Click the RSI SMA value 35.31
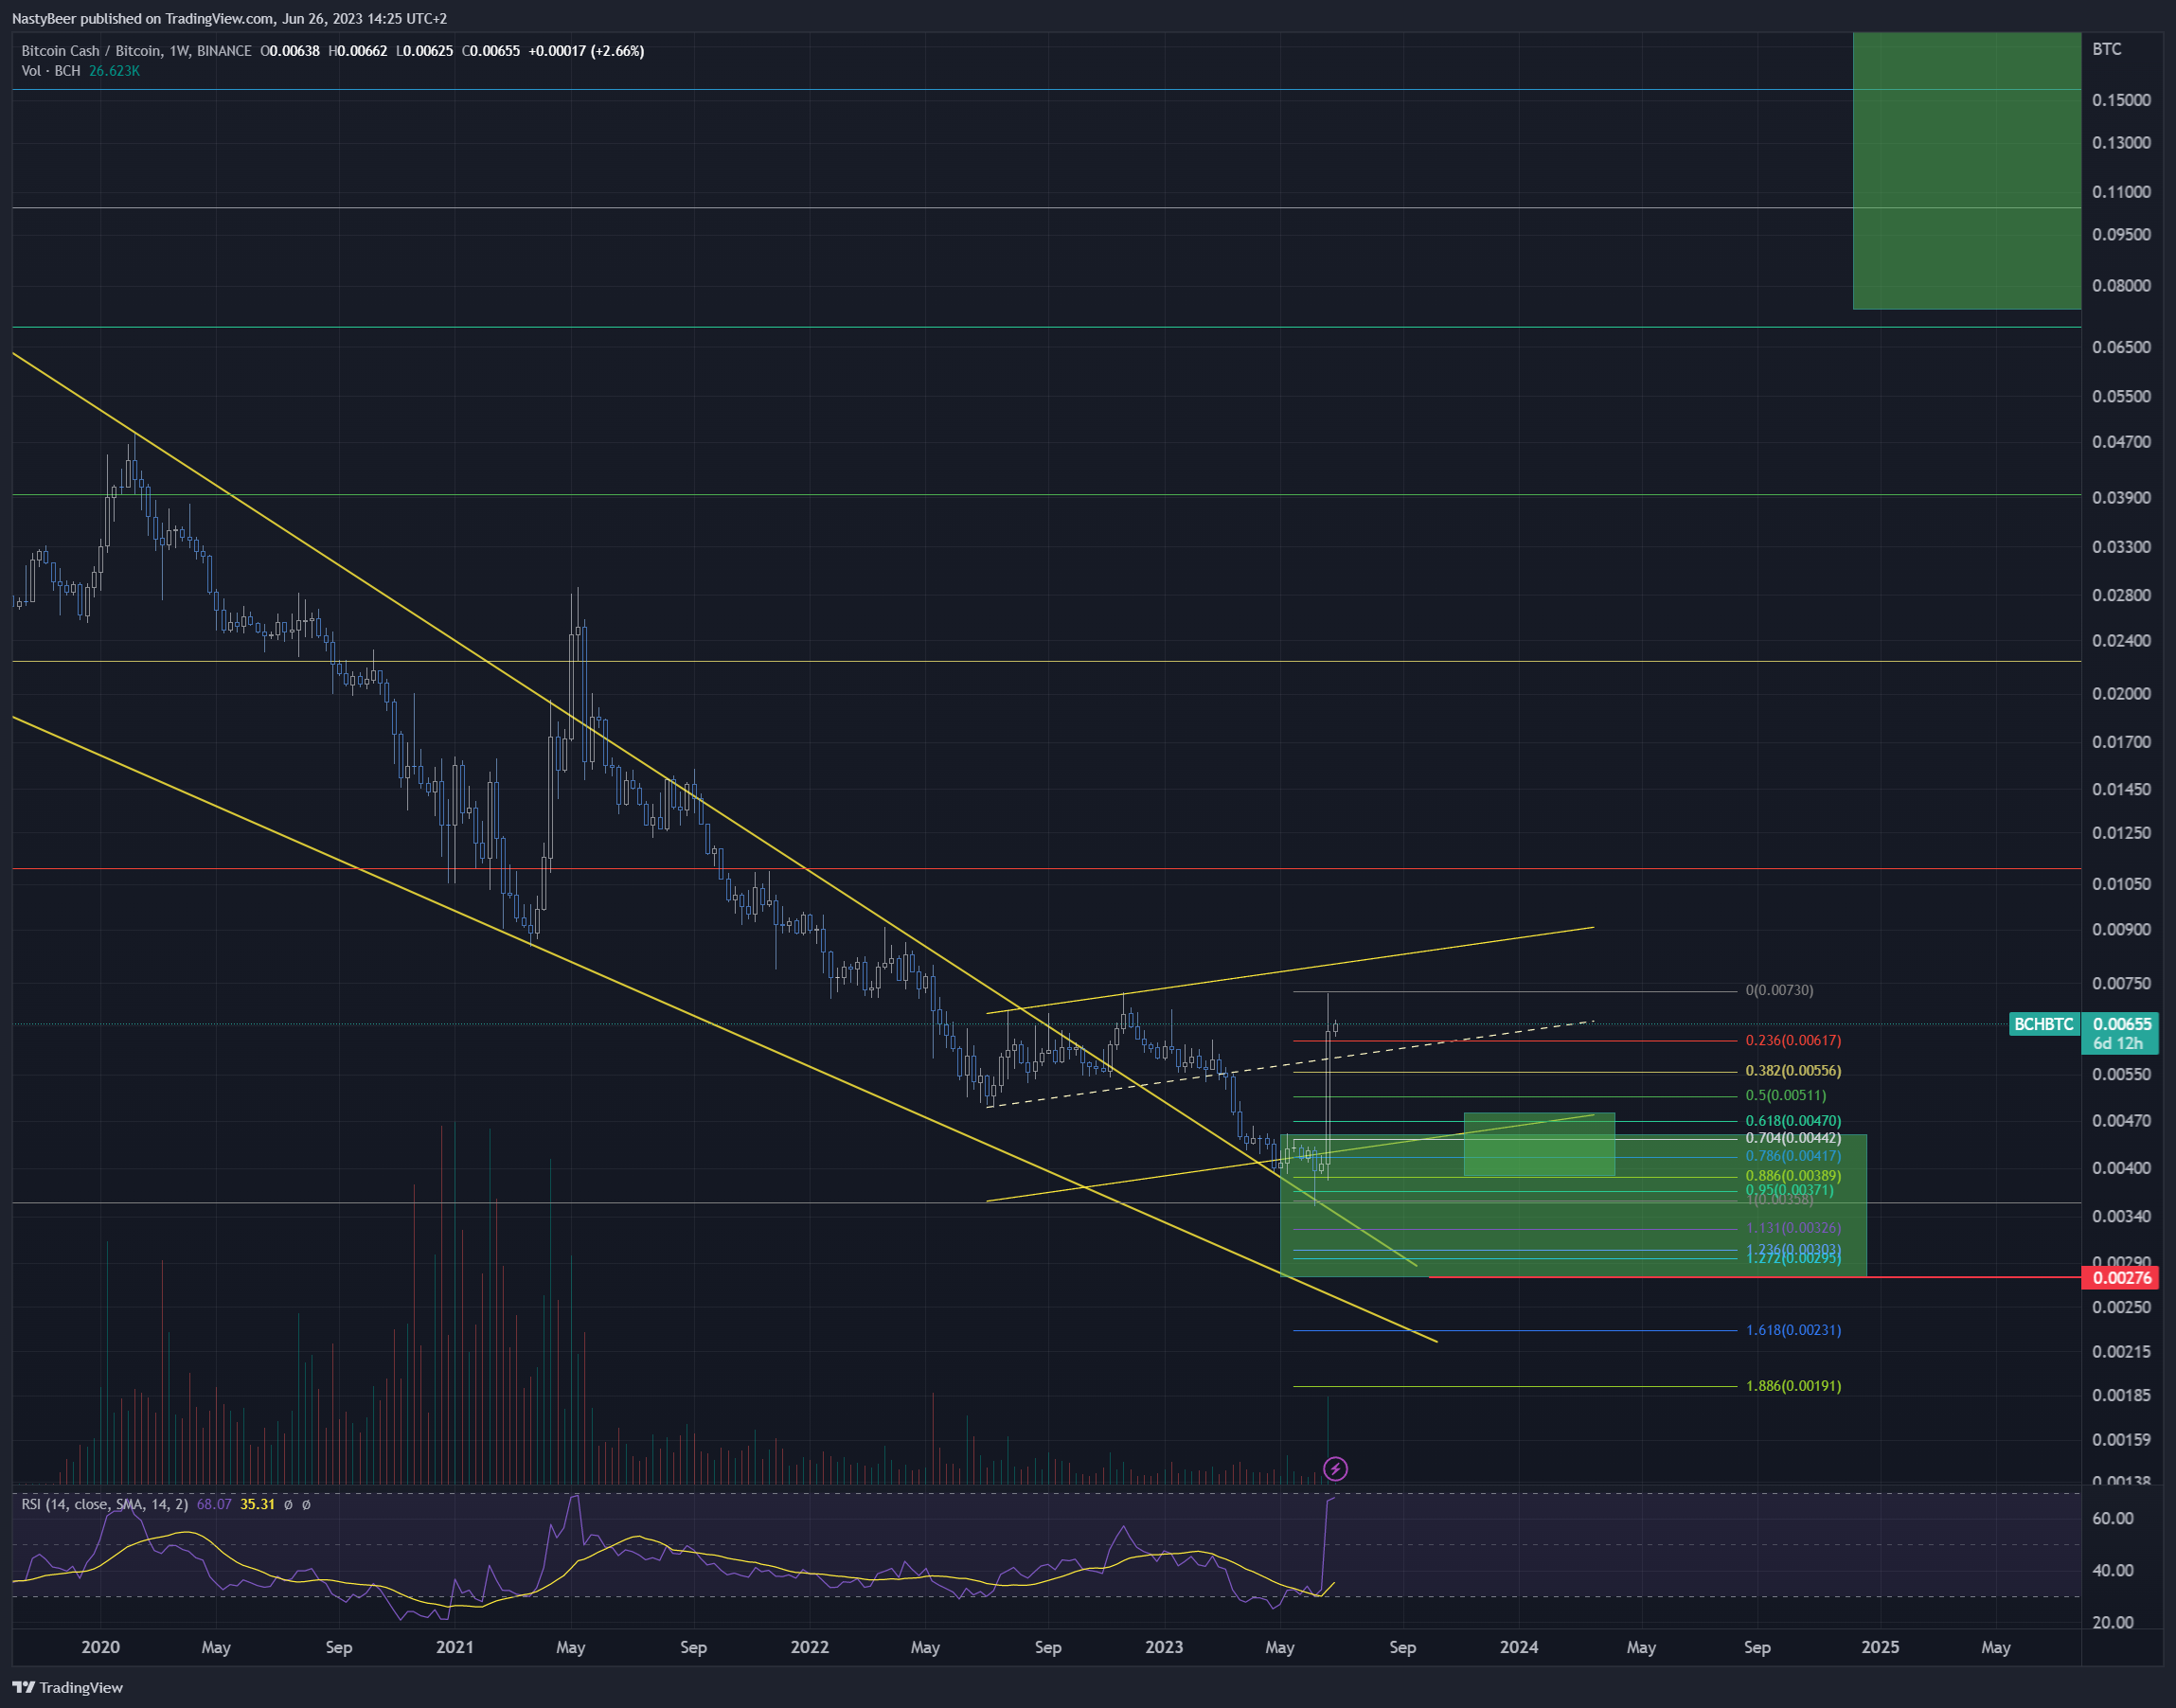This screenshot has width=2176, height=1708. [x=257, y=1504]
